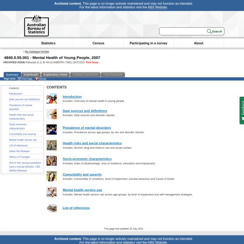Image resolution: width=244 pixels, height=244 pixels.
Task: Click the List of references books icon
Action: (x=52, y=208)
